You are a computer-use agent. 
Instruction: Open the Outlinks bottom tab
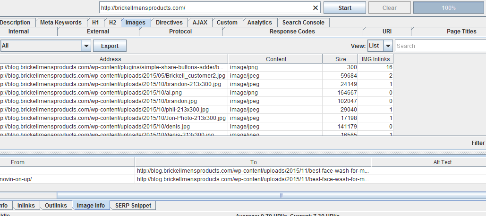[x=56, y=206]
